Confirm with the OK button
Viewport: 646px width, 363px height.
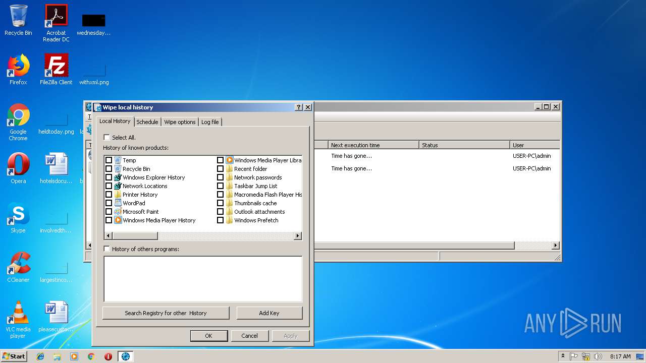[208, 336]
